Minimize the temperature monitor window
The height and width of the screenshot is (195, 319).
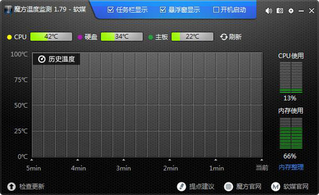[x=301, y=11]
